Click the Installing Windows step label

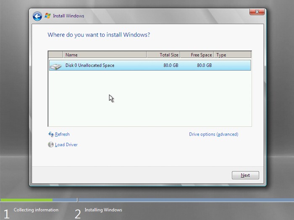[103, 210]
